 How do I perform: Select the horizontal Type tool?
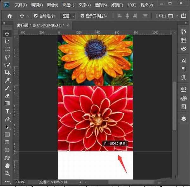point(7,111)
